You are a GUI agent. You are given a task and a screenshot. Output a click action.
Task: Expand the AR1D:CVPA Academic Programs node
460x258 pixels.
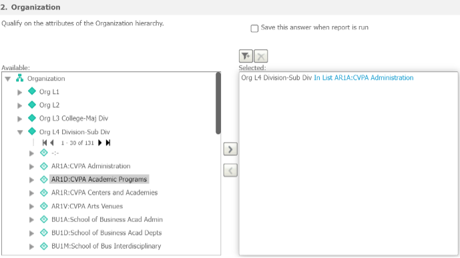tap(31, 180)
